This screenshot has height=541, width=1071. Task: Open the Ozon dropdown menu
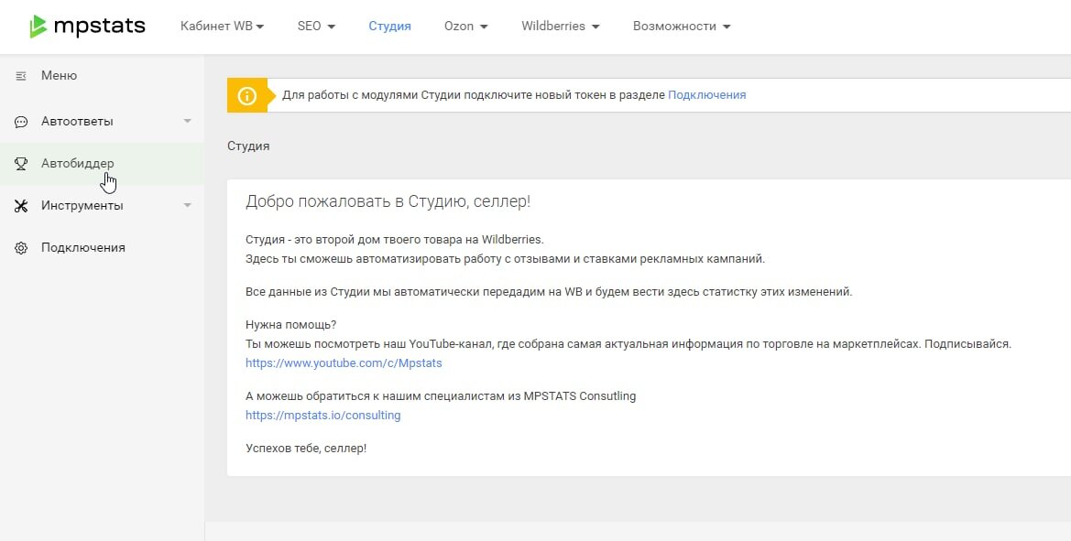pos(465,27)
